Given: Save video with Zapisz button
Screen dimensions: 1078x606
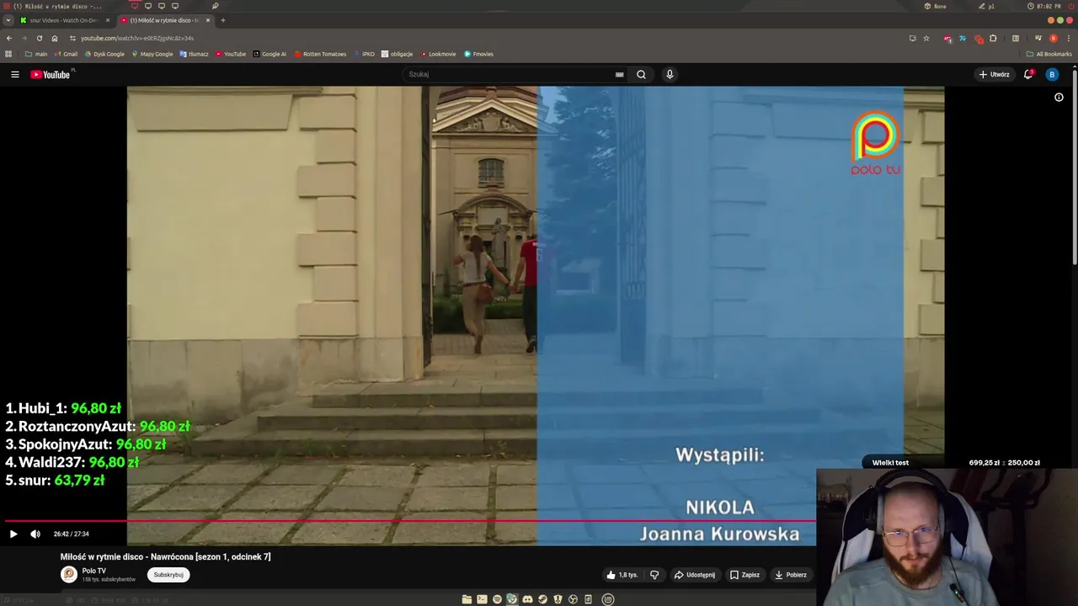Looking at the screenshot, I should pyautogui.click(x=744, y=575).
